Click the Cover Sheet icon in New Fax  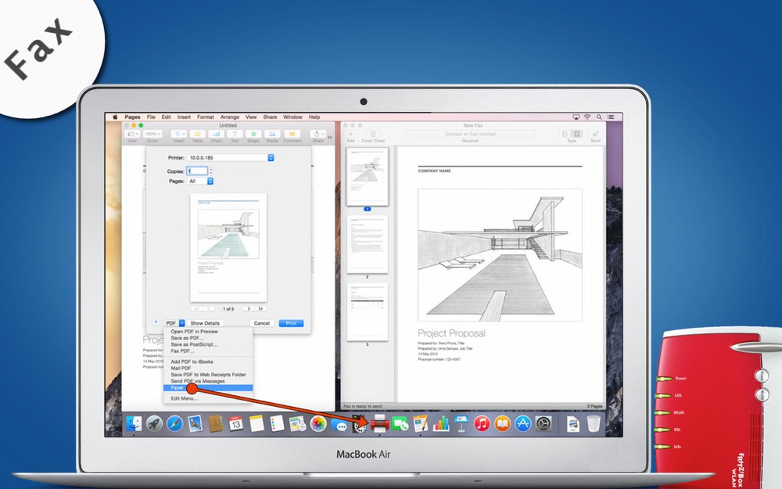pyautogui.click(x=373, y=135)
